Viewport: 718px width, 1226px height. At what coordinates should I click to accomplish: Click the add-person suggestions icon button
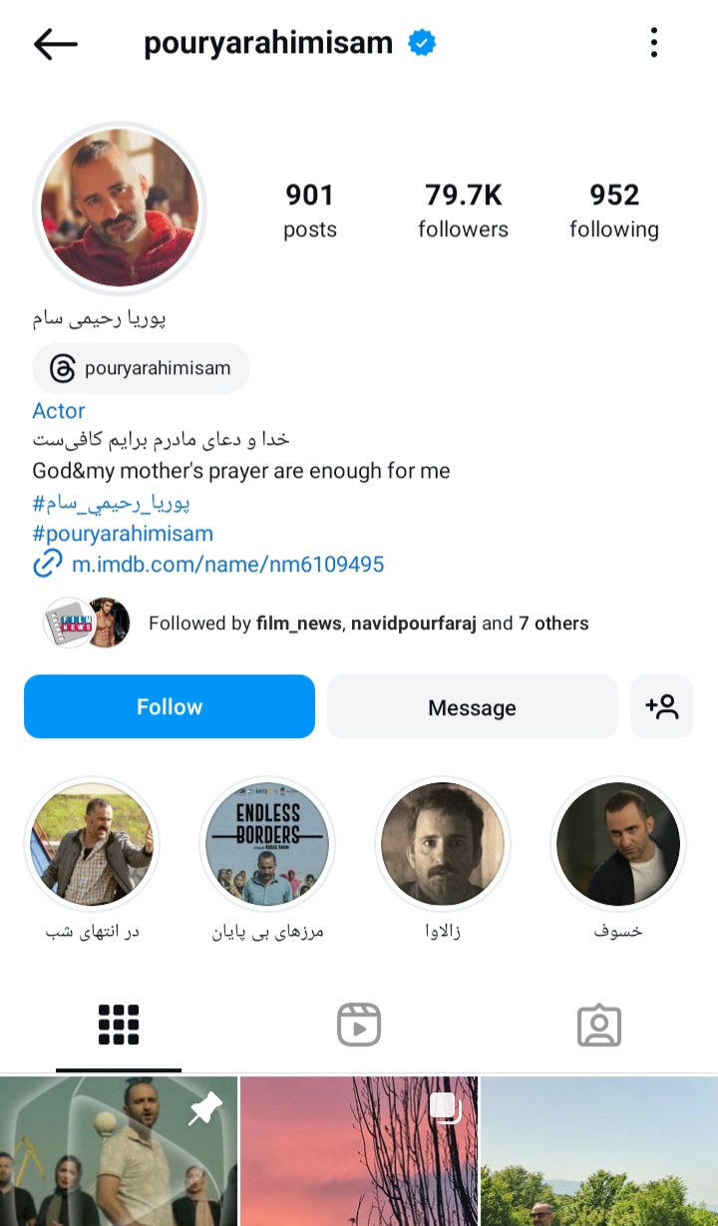[661, 707]
